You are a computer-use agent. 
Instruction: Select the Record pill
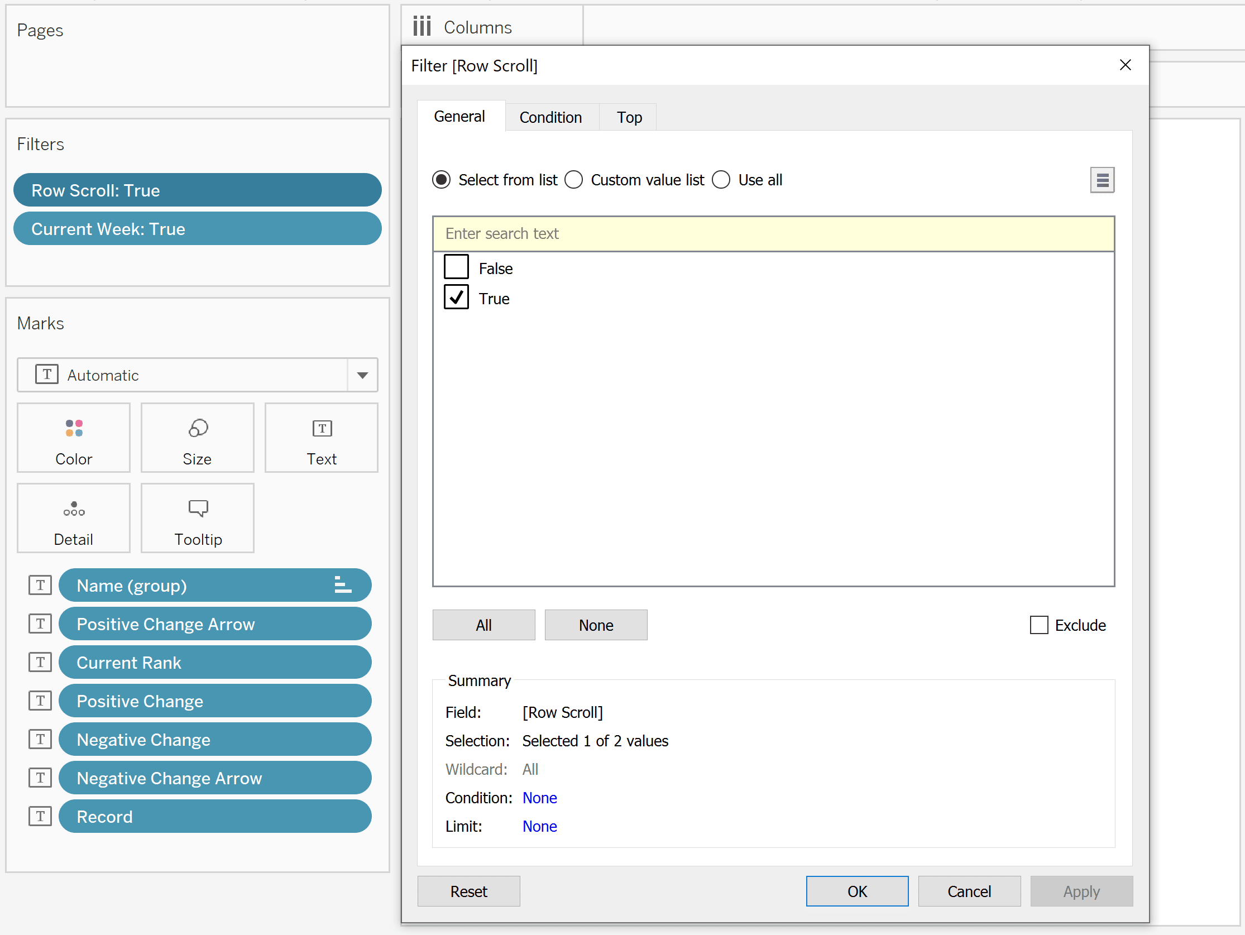(215, 816)
